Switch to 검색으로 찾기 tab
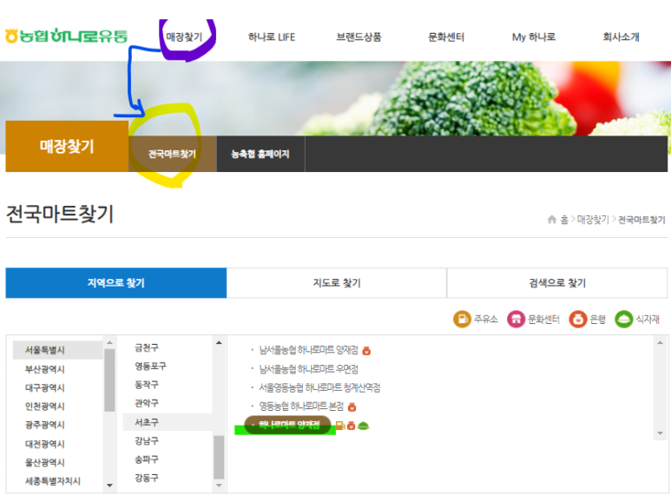The image size is (671, 496). coord(557,282)
